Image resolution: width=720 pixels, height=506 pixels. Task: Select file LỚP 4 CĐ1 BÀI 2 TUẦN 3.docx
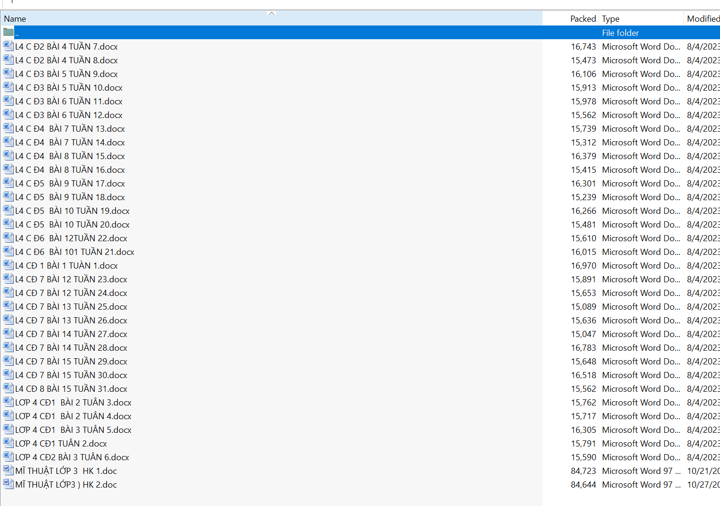(x=73, y=403)
